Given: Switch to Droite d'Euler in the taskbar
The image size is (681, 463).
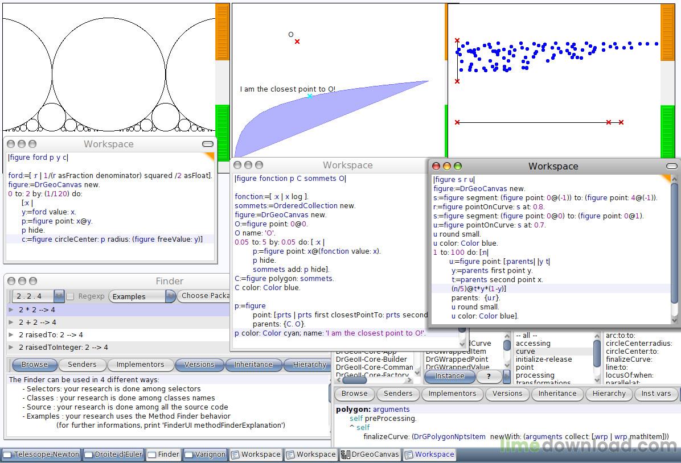Looking at the screenshot, I should (x=114, y=454).
